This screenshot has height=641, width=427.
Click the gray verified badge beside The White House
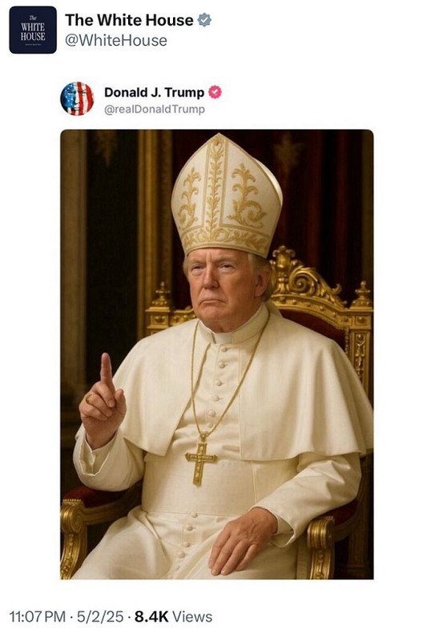pyautogui.click(x=204, y=20)
